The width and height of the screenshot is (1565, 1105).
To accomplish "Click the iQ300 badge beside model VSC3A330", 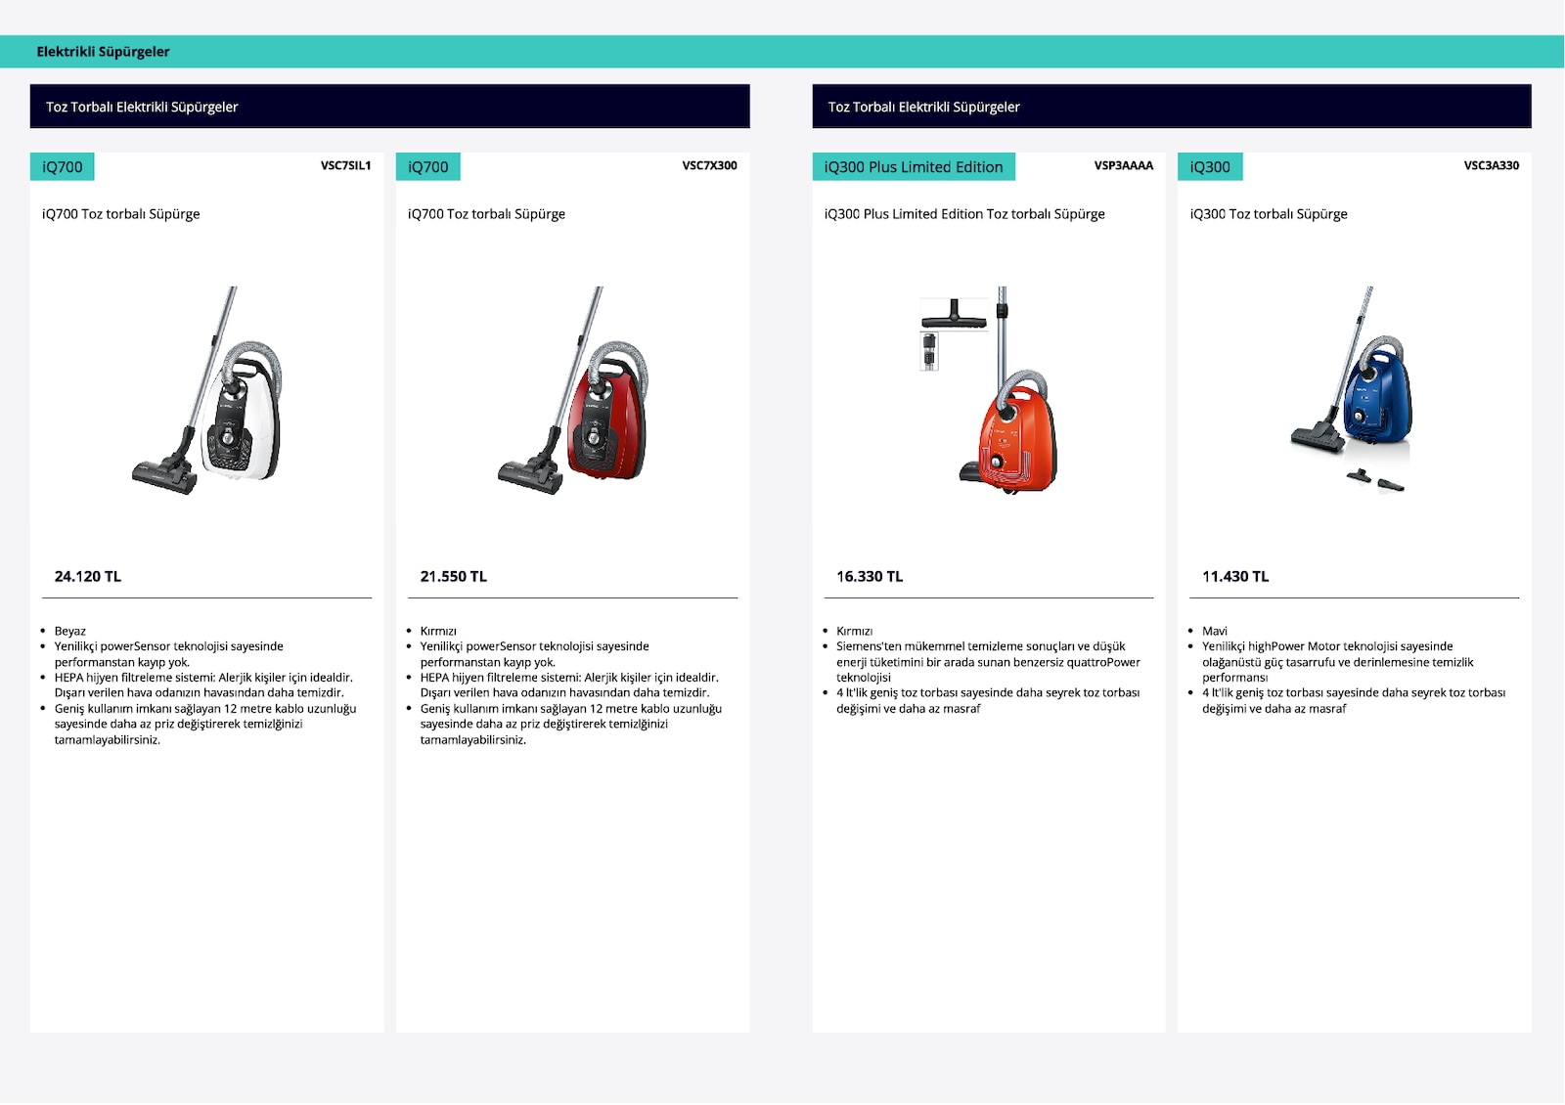I will click(x=1210, y=167).
